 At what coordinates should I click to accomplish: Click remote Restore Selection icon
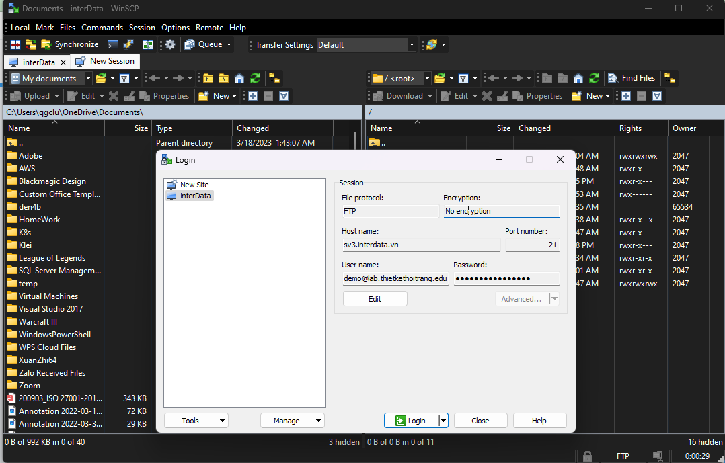[x=657, y=96]
